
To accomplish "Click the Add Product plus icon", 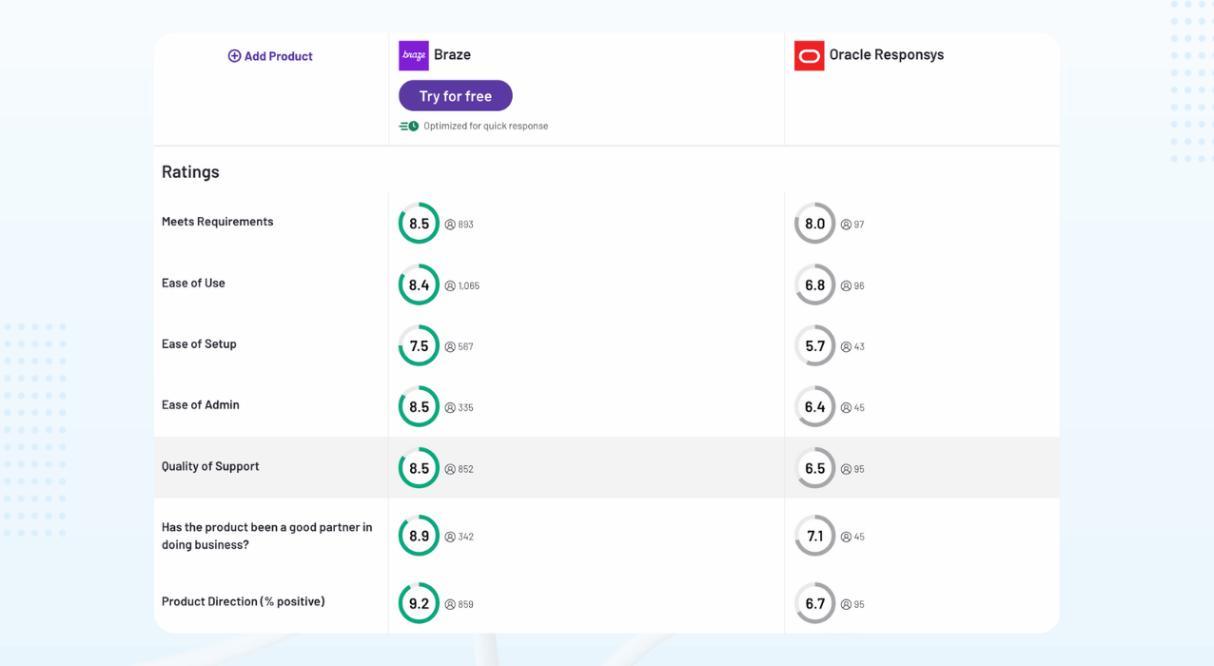I will (x=234, y=56).
